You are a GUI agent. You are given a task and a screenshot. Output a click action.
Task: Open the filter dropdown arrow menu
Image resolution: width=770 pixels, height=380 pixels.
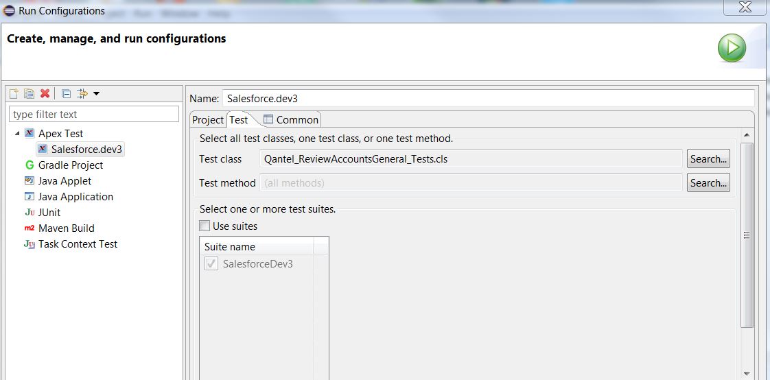pyautogui.click(x=97, y=94)
